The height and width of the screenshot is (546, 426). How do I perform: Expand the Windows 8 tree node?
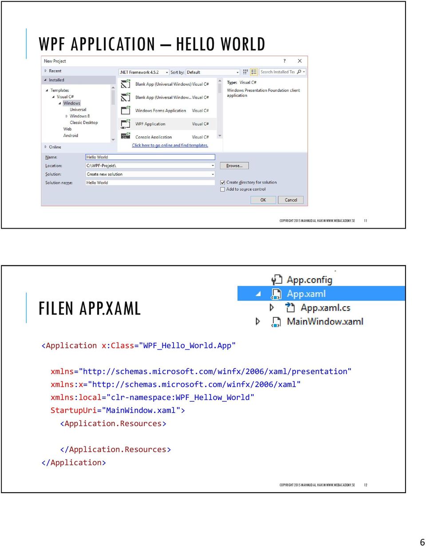[67, 116]
